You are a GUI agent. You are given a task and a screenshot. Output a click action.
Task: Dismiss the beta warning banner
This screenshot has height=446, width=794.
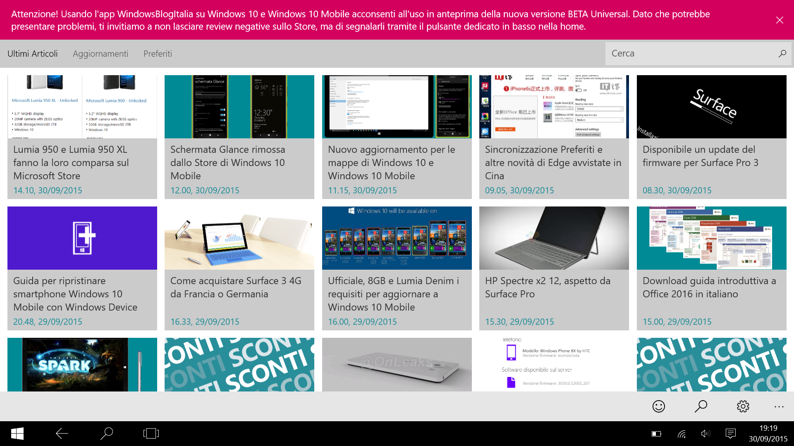[x=780, y=20]
